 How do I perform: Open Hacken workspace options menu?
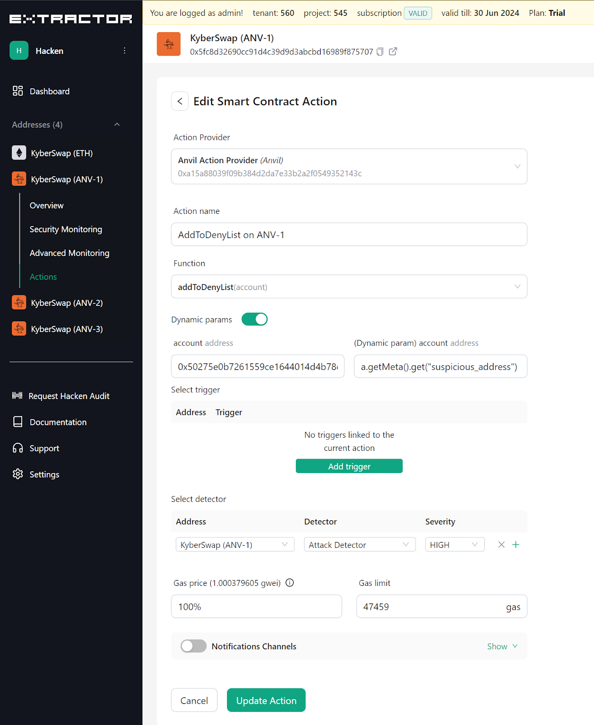point(125,51)
